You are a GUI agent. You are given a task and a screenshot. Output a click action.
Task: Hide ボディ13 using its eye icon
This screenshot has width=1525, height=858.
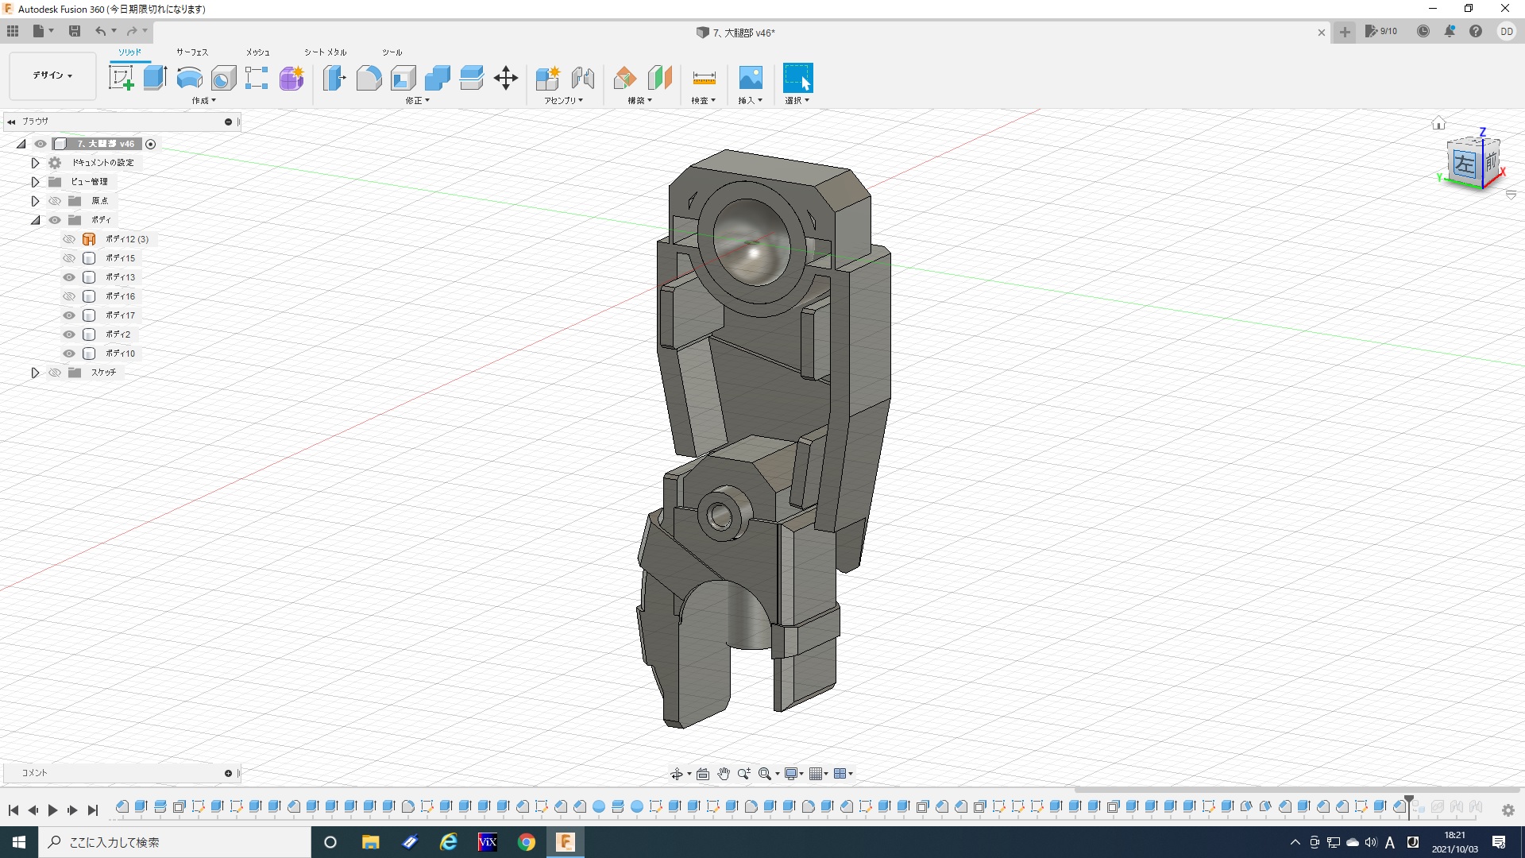[x=69, y=277]
